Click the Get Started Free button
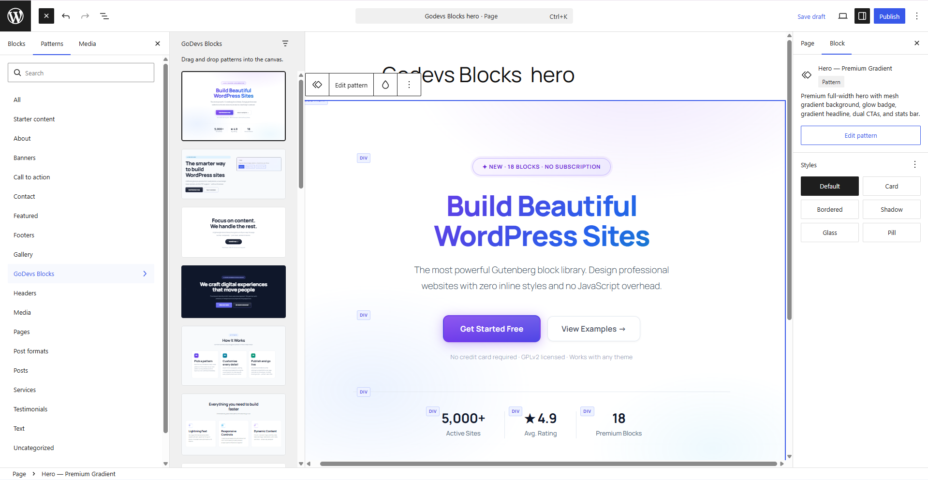The height and width of the screenshot is (480, 928). pyautogui.click(x=492, y=329)
